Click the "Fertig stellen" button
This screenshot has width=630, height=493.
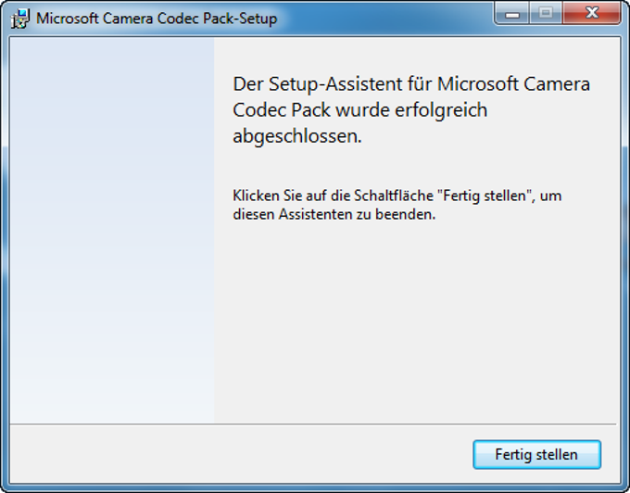point(536,455)
